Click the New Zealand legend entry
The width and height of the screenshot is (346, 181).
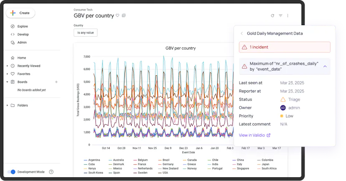point(168,168)
